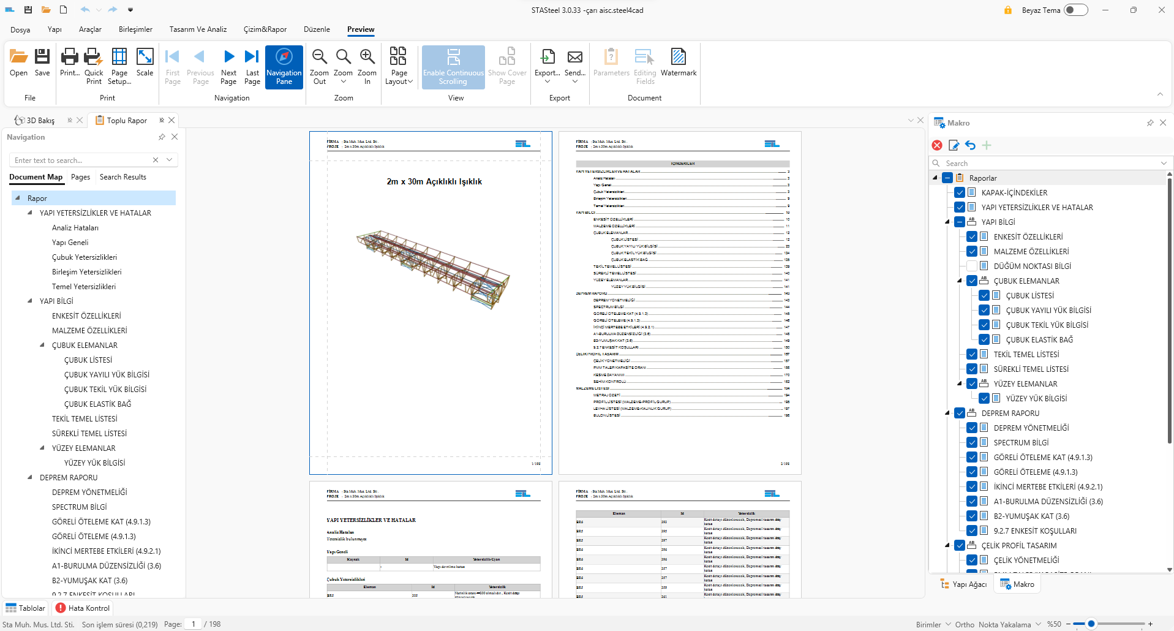1174x631 pixels.
Task: Collapse the DEPREM RAPORU node in Navigation
Action: [x=30, y=477]
